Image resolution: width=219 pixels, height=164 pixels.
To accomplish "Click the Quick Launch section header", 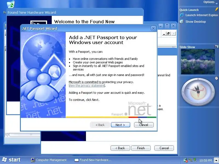I will (189, 10).
